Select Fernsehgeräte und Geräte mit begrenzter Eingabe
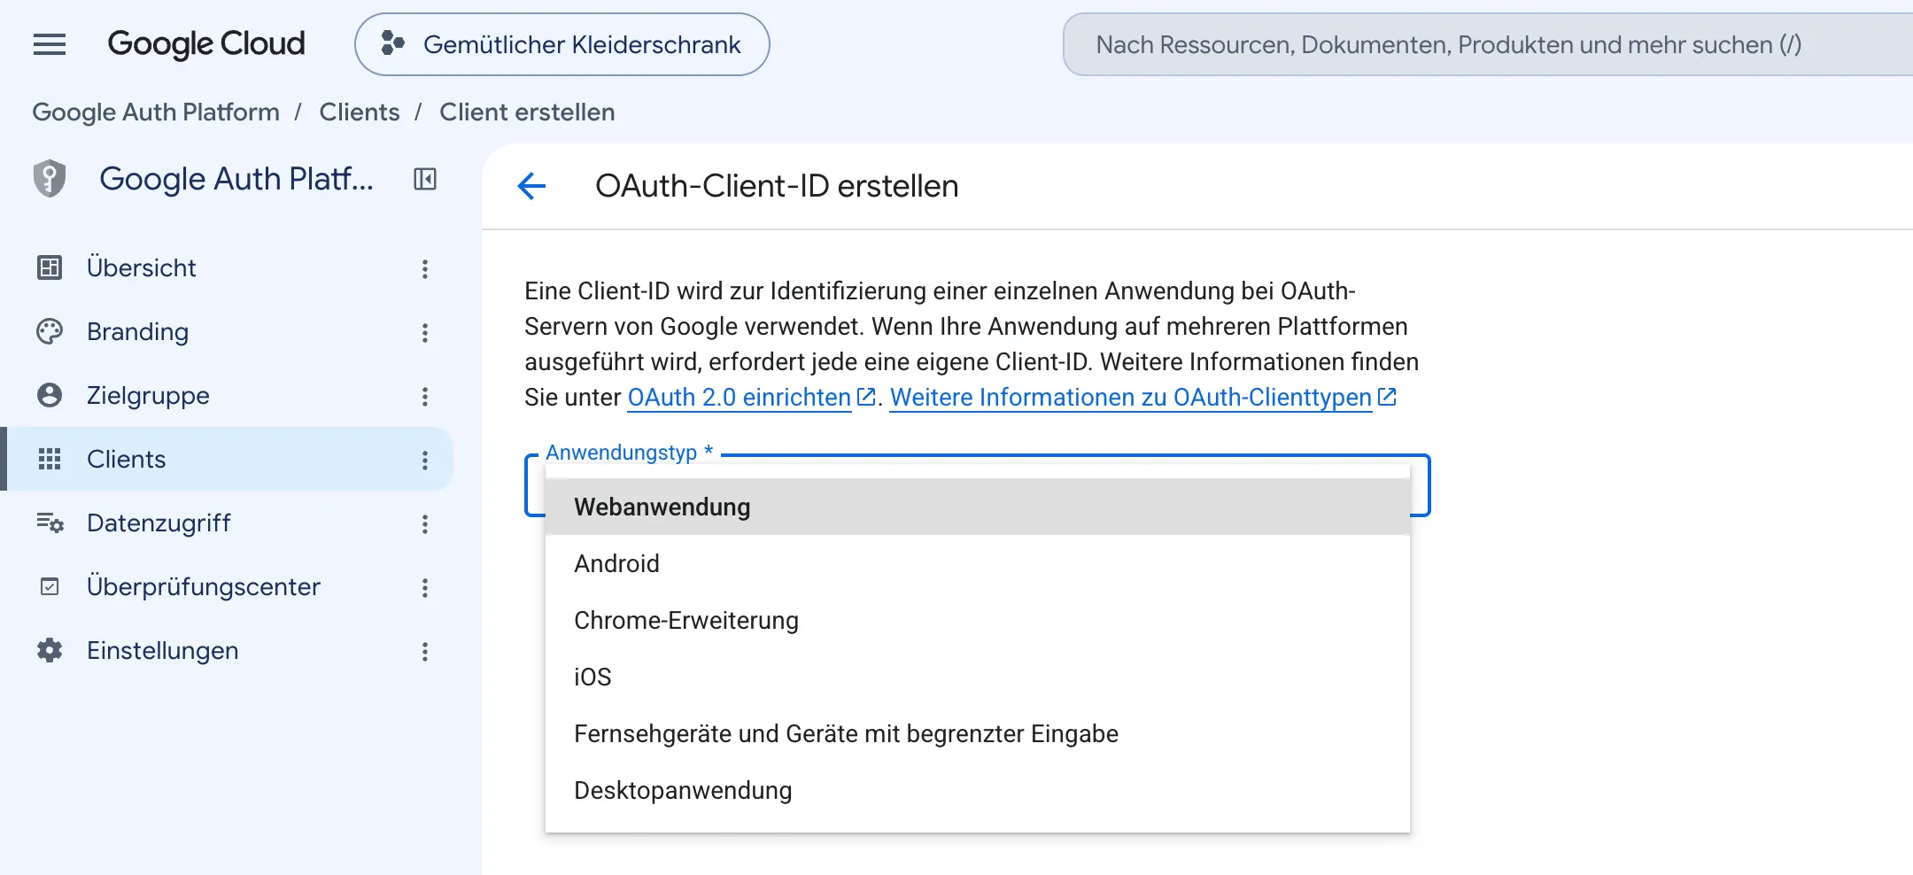Screen dimensions: 1913x875 (978, 733)
